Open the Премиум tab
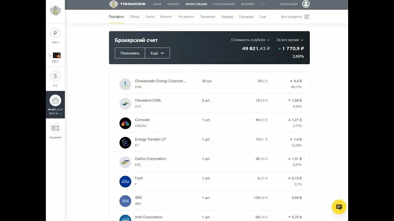The image size is (394, 221). click(246, 17)
